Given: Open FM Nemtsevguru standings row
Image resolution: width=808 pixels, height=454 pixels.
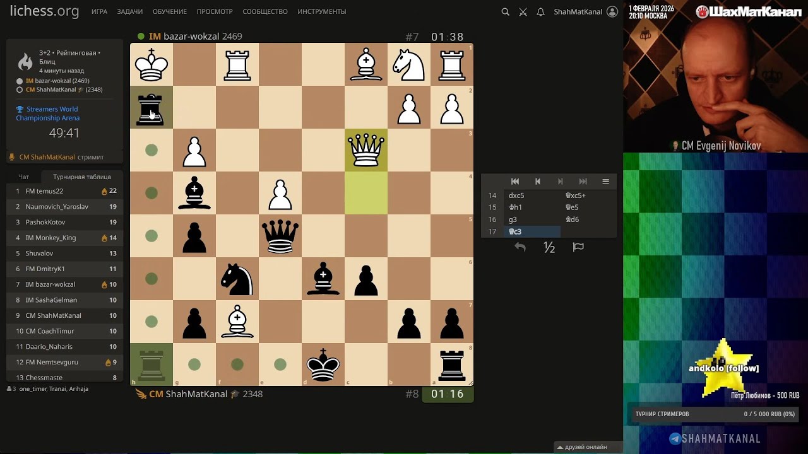Looking at the screenshot, I should (66, 362).
